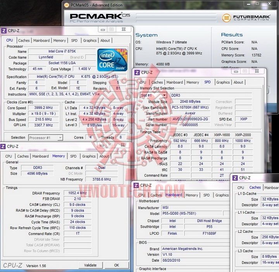Select Mainboard tab in the SPD window
The height and width of the screenshot is (272, 279).
[x=174, y=82]
